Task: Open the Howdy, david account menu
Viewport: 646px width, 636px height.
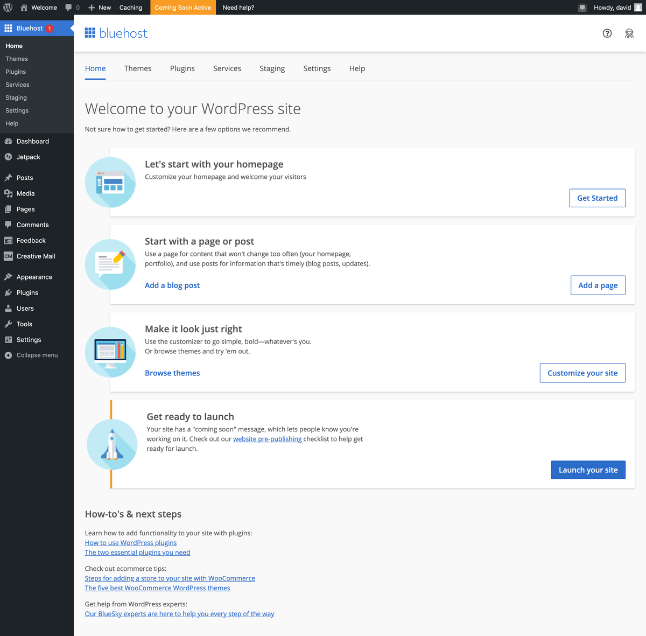Action: pyautogui.click(x=618, y=8)
